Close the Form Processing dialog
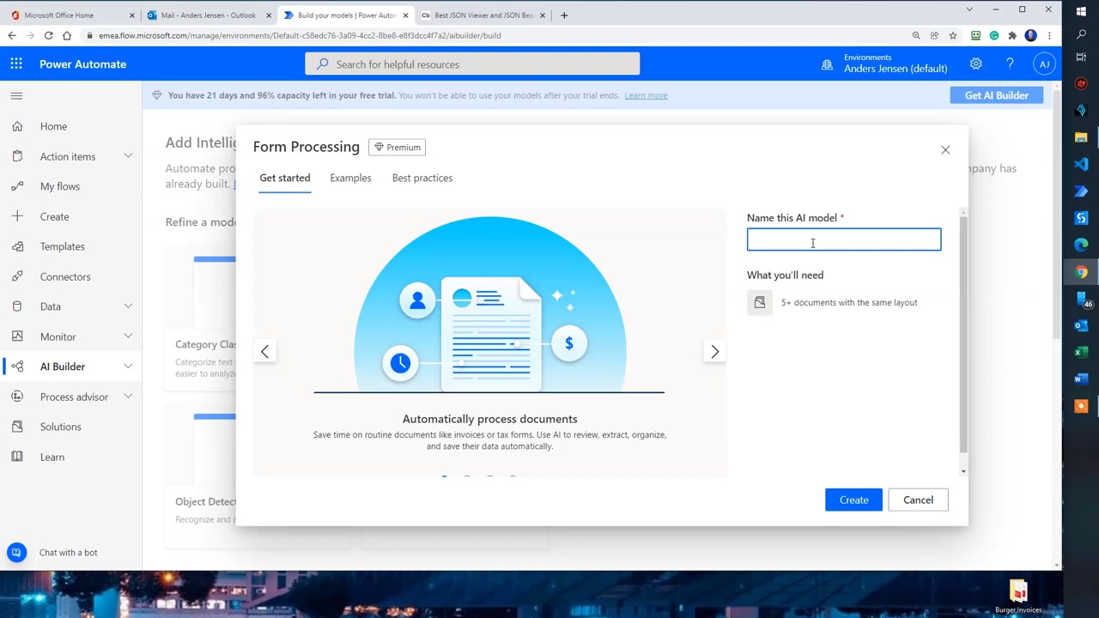Screen dimensions: 1099x618 point(945,150)
